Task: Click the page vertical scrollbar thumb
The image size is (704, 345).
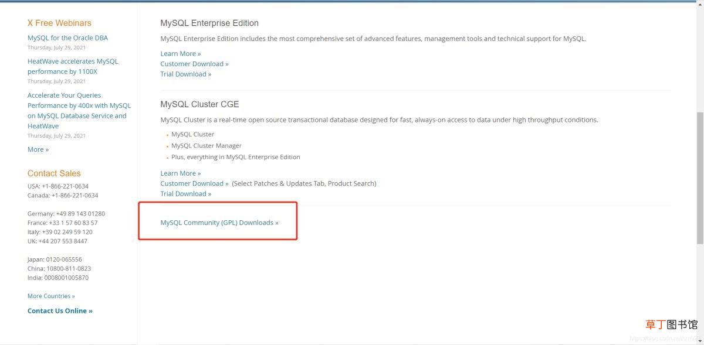Action: (x=699, y=179)
